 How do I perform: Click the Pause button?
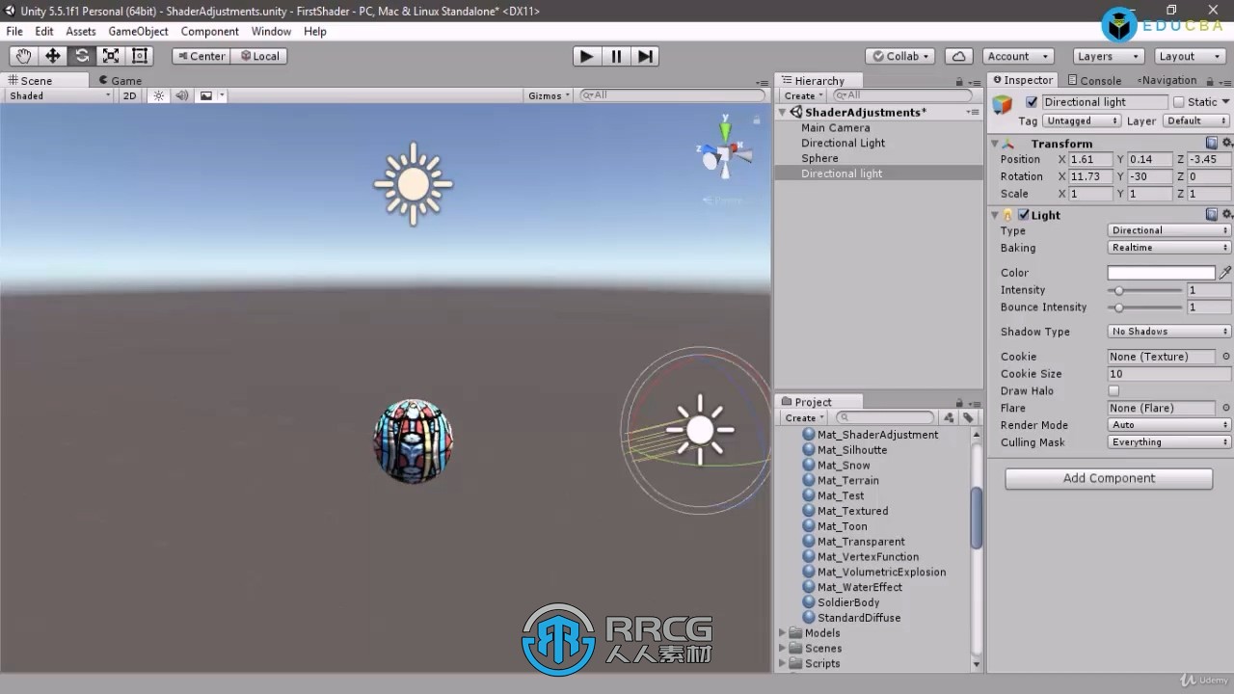point(616,56)
